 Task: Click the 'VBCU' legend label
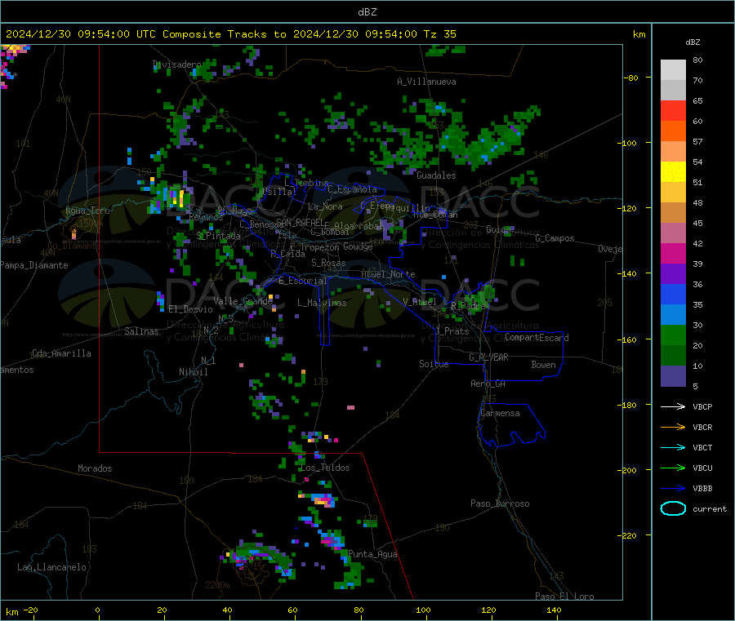[x=702, y=468]
